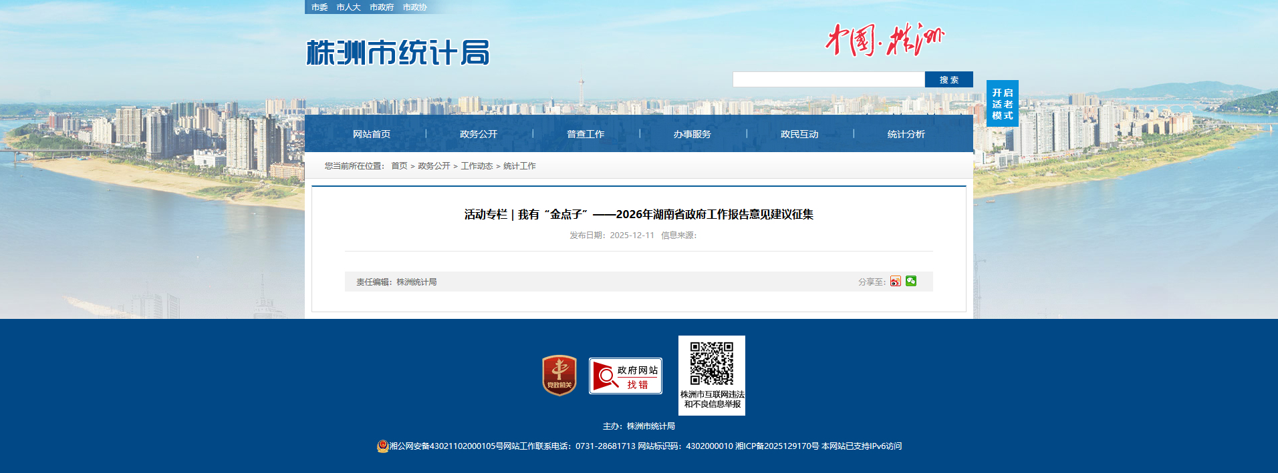The width and height of the screenshot is (1278, 473).
Task: Click the red 中国·株洲 calligraphy logo
Action: point(884,39)
